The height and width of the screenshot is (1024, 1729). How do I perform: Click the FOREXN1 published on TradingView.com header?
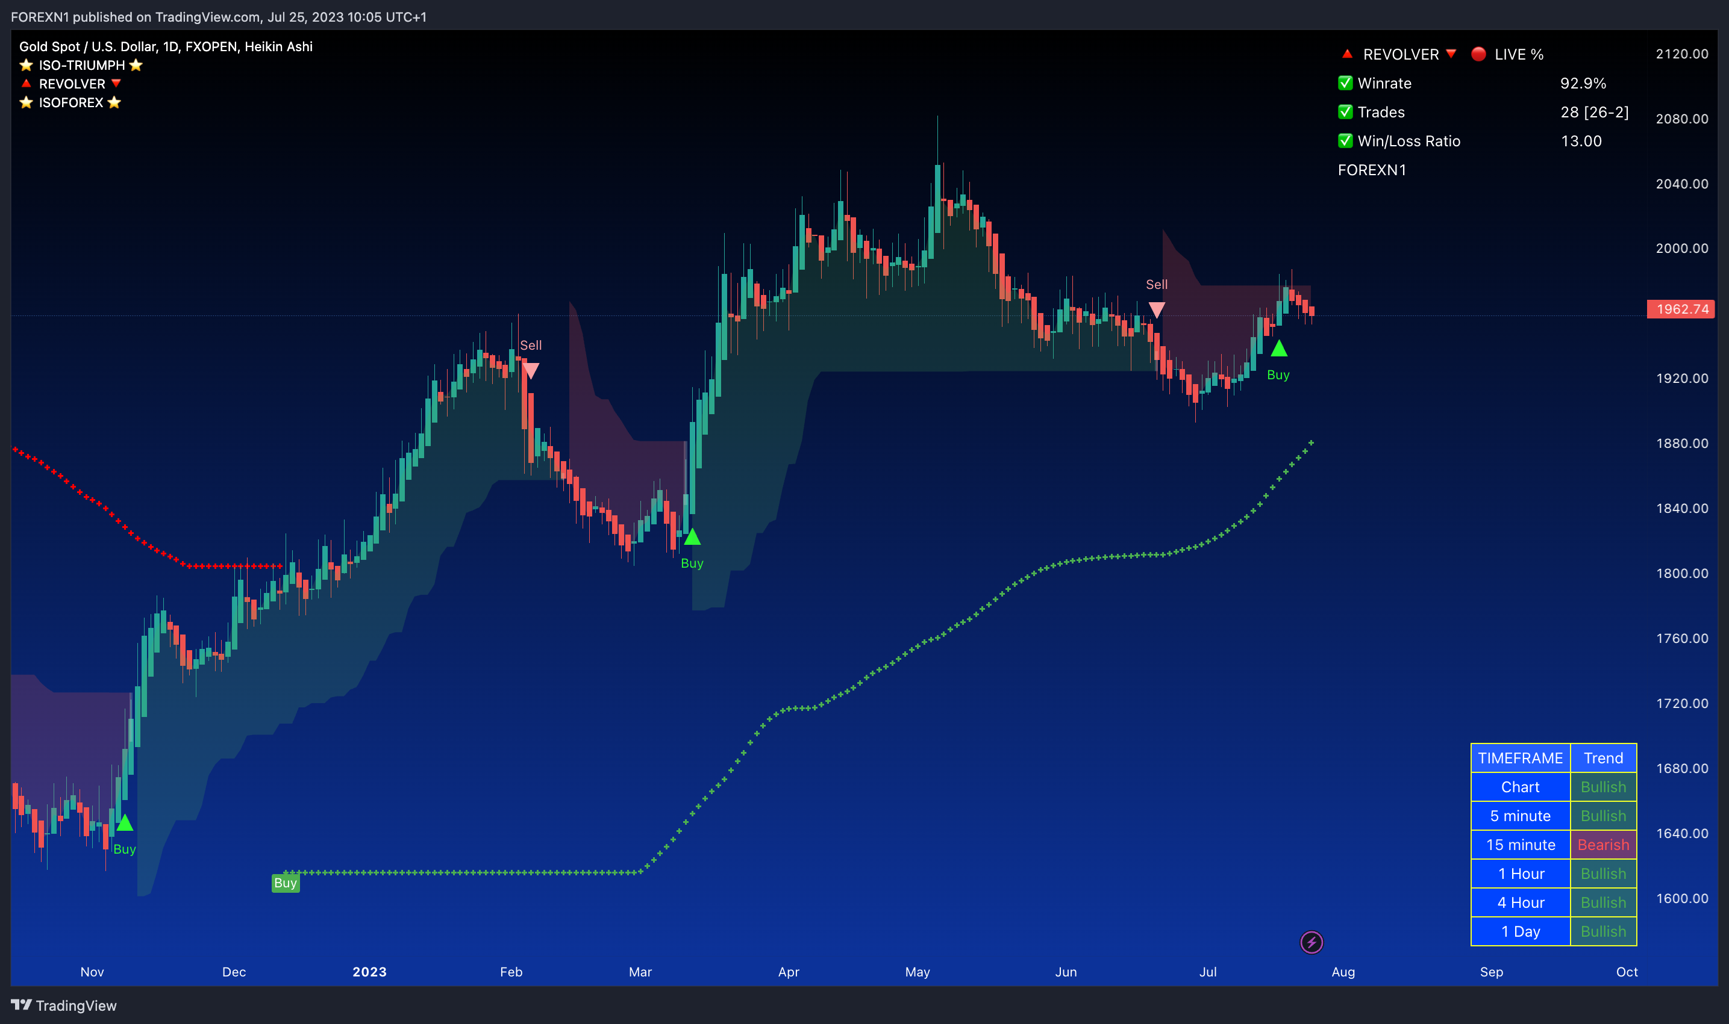click(x=219, y=17)
